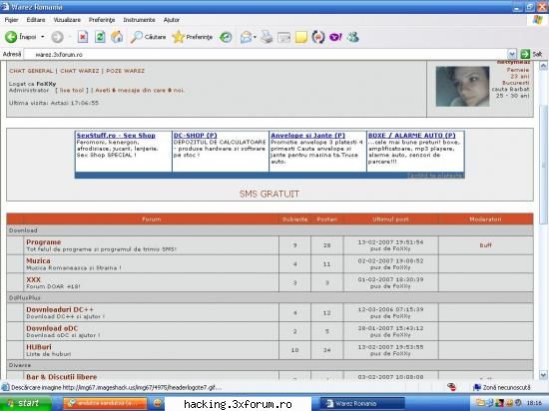Open the Fișier menu
549x411 pixels.
[11, 20]
